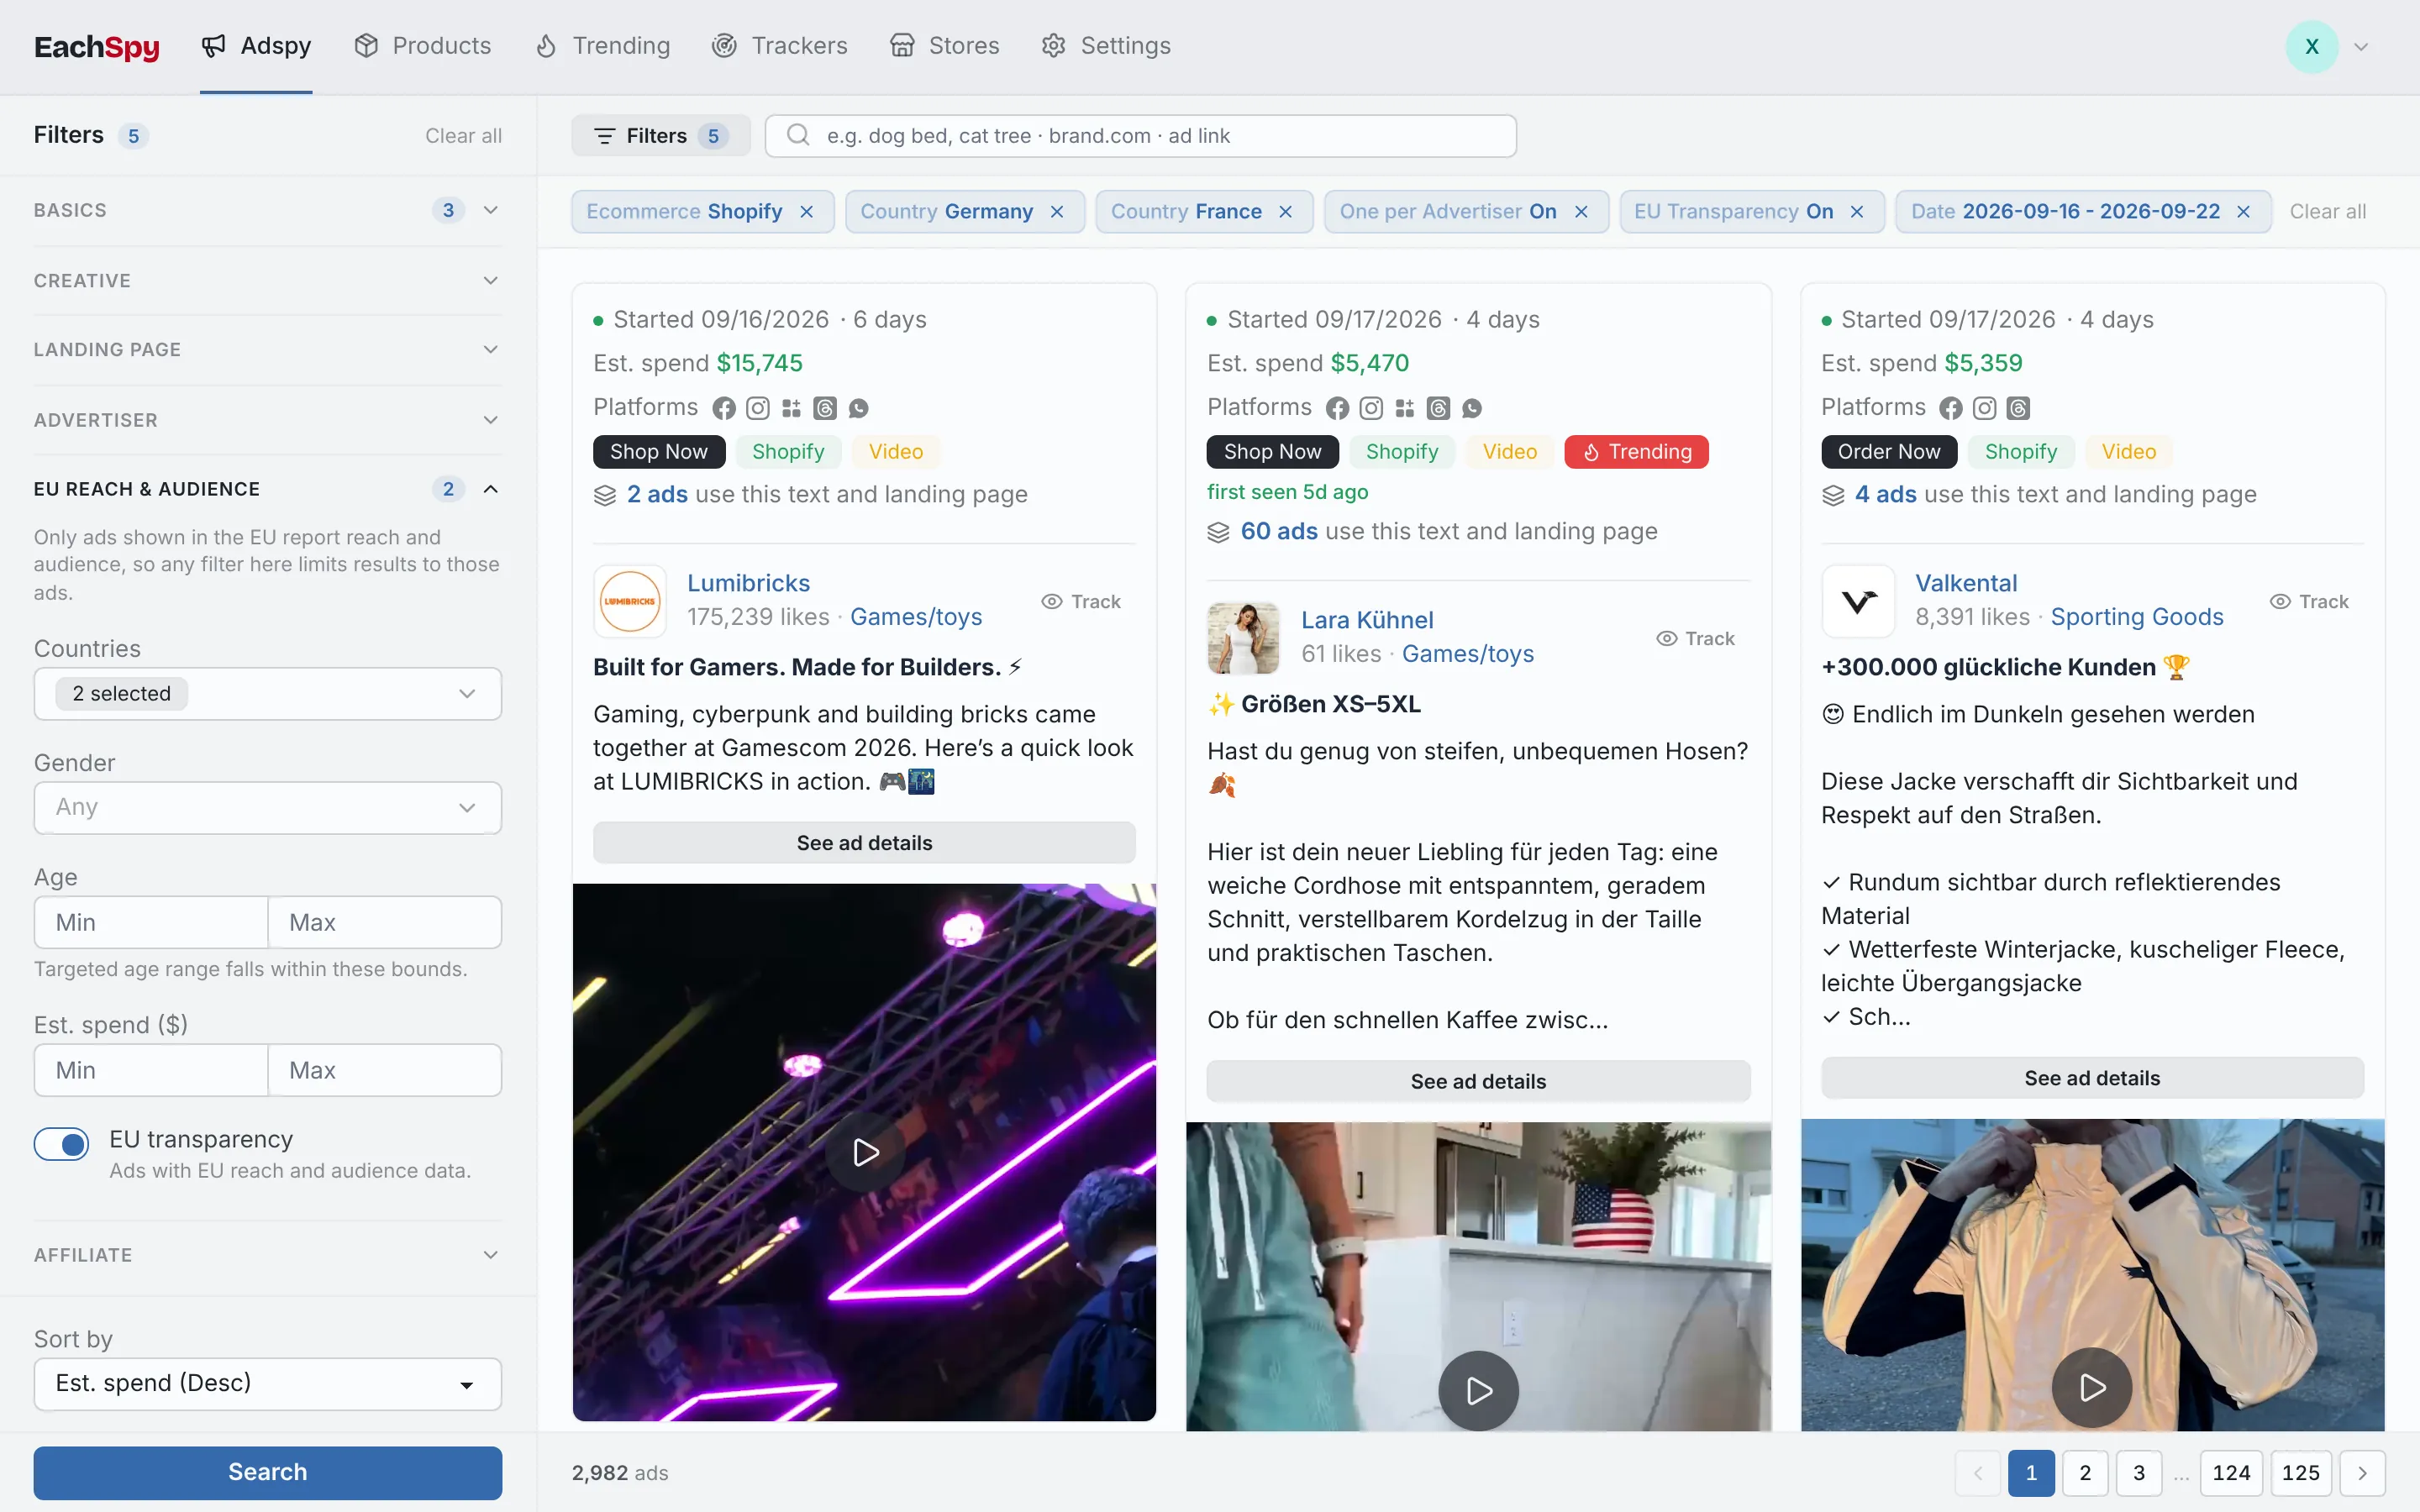Expand the Affiliate filter section
The width and height of the screenshot is (2420, 1512).
pos(267,1255)
